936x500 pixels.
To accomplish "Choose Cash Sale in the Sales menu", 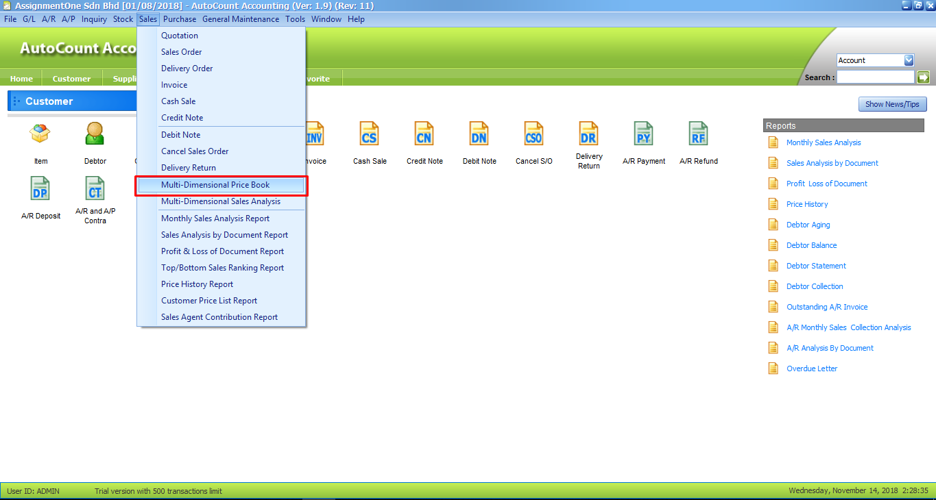I will click(221, 101).
